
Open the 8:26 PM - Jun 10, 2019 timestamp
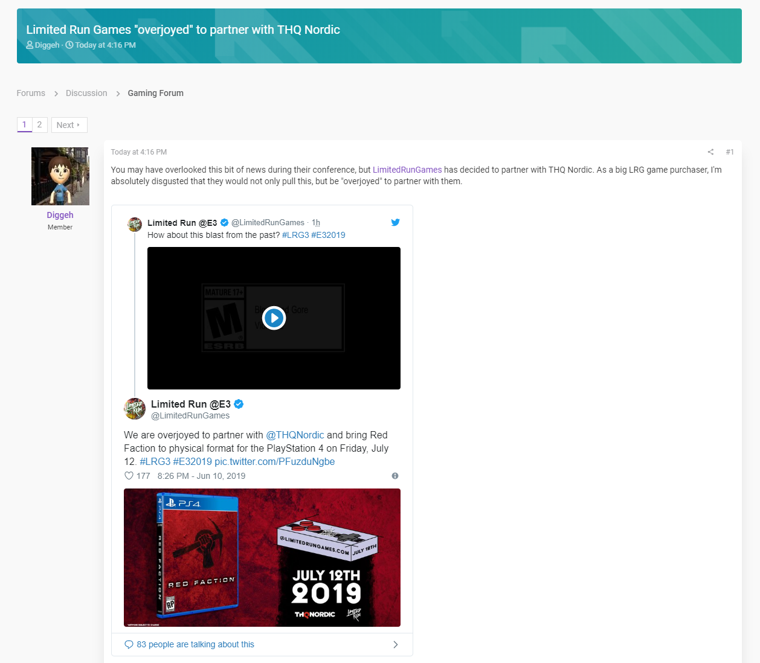pyautogui.click(x=201, y=476)
